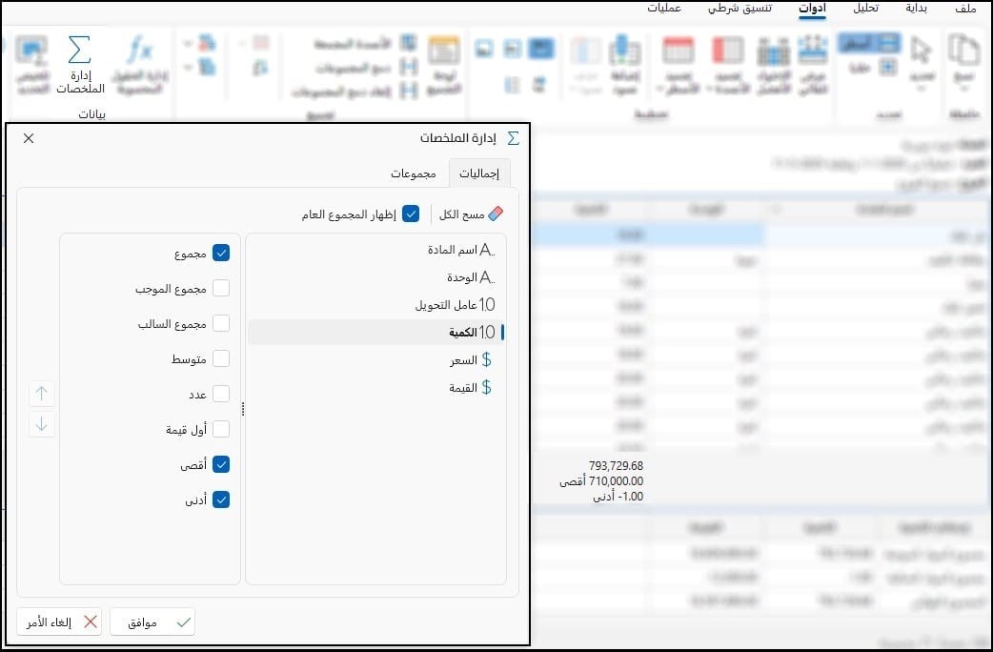Enable the متوسط checkbox

click(x=221, y=358)
